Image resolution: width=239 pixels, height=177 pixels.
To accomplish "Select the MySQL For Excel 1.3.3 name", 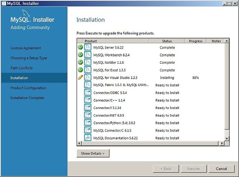I will pyautogui.click(x=110, y=70).
